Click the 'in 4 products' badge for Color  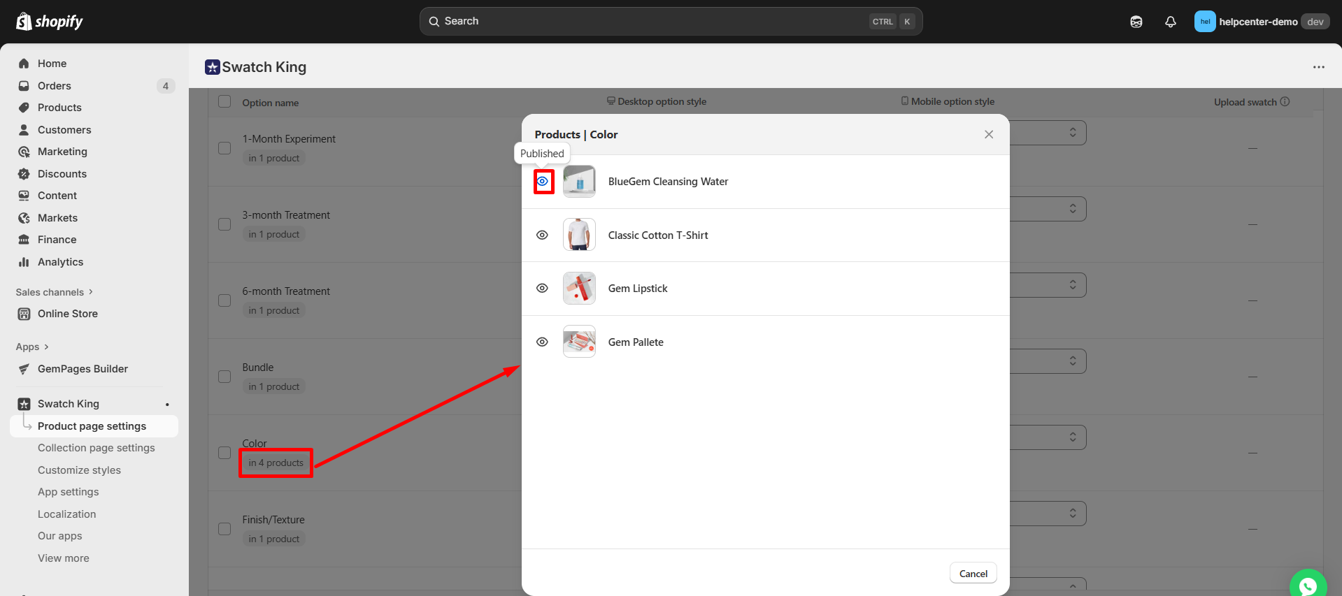pos(276,463)
